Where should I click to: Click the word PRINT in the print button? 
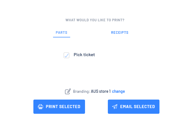(52, 107)
